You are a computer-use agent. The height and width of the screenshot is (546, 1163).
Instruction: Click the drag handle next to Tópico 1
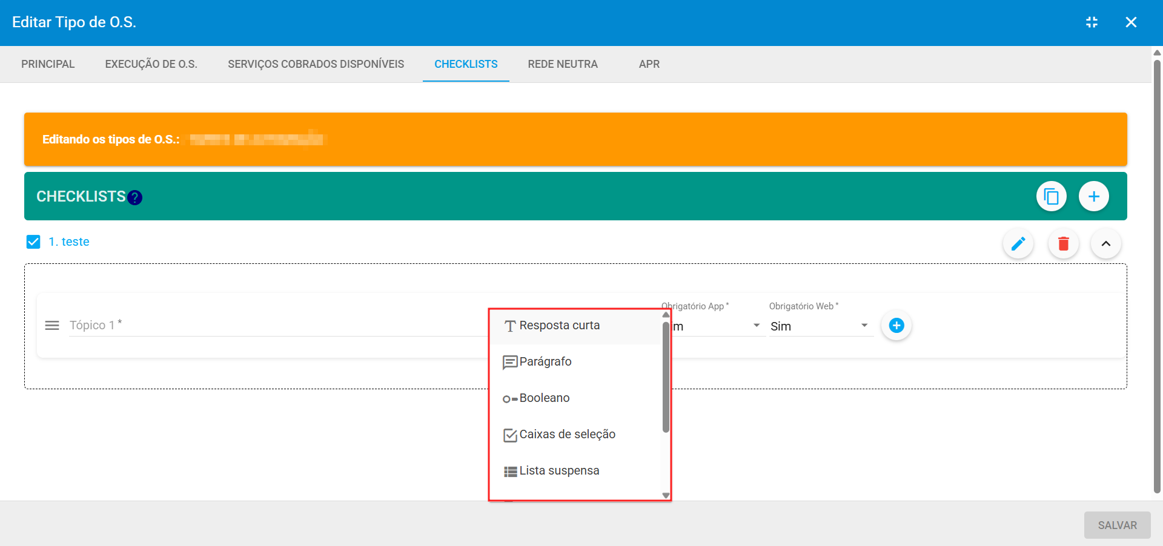[x=52, y=325]
